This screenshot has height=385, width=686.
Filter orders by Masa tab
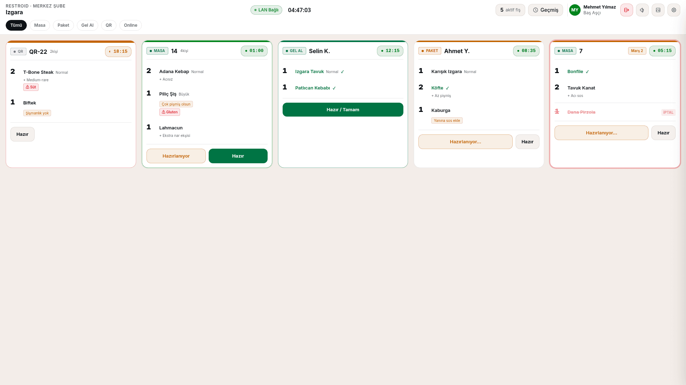pos(40,25)
